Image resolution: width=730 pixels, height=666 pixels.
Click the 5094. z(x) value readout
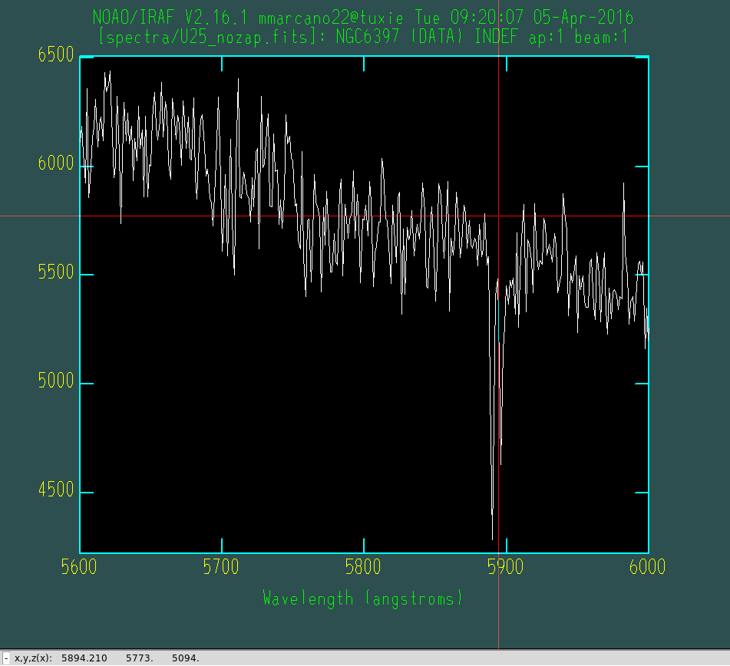[186, 658]
